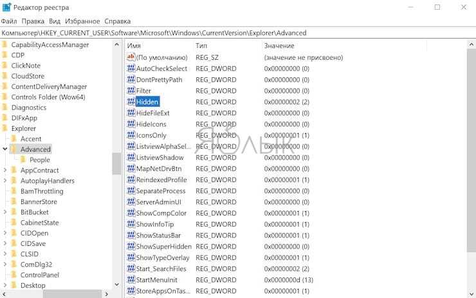Viewport: 476px width, 298px height.
Task: Select the CabinetState key
Action: point(39,222)
